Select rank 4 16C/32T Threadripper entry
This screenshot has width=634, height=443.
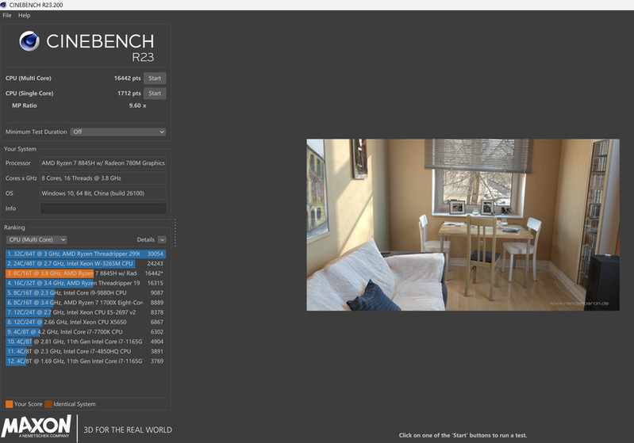tap(86, 283)
